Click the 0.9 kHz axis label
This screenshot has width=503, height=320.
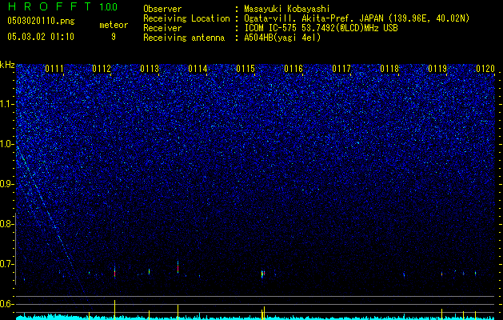6,184
